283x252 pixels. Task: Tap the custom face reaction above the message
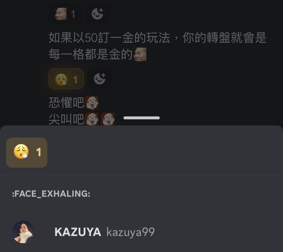pyautogui.click(x=65, y=14)
